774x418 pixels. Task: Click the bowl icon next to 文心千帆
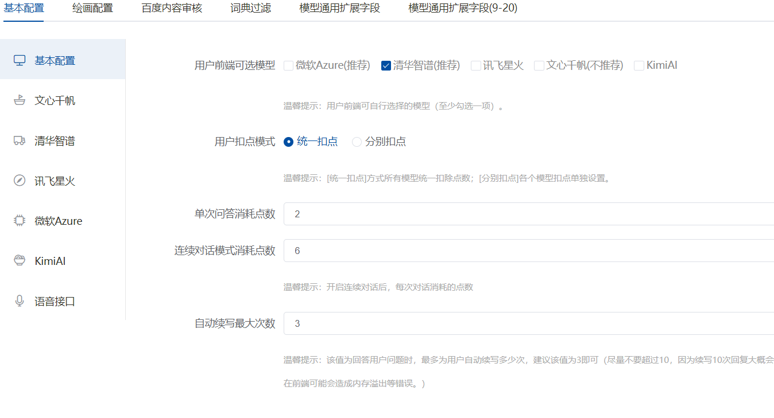[x=20, y=100]
